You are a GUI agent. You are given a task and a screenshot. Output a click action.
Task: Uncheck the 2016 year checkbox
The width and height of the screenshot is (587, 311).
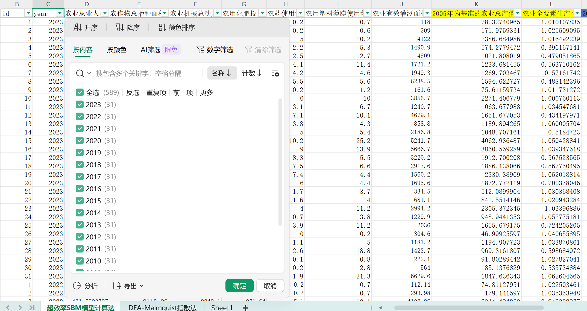point(80,189)
